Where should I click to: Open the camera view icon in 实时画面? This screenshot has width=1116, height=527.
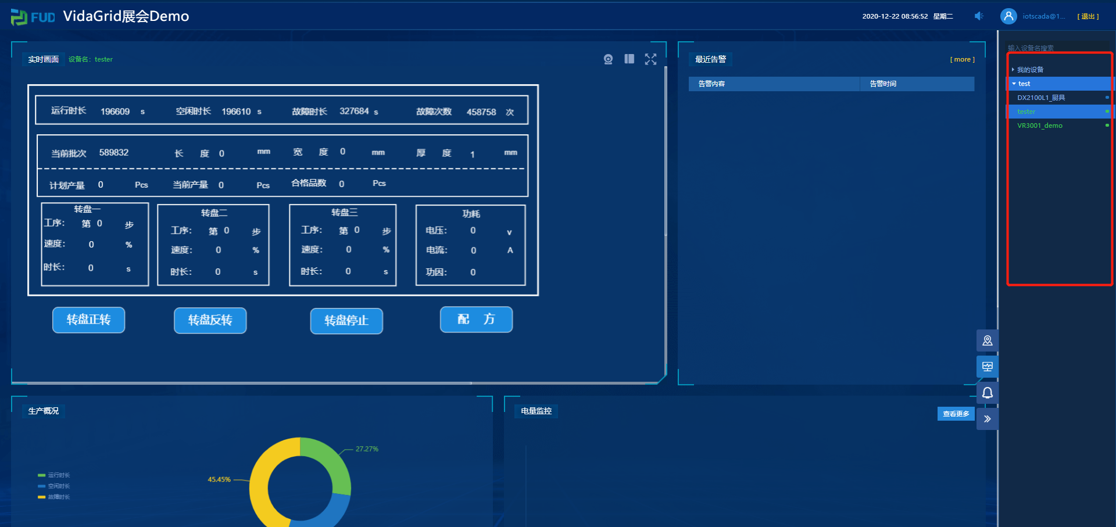pyautogui.click(x=608, y=59)
